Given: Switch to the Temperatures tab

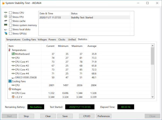Looking at the screenshot, I should [13, 39].
